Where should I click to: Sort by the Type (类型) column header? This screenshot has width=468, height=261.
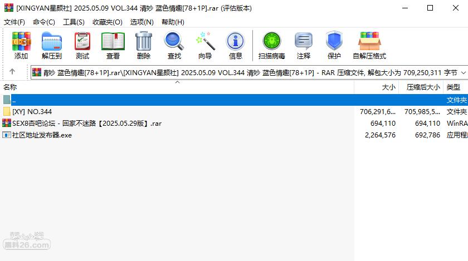click(456, 87)
